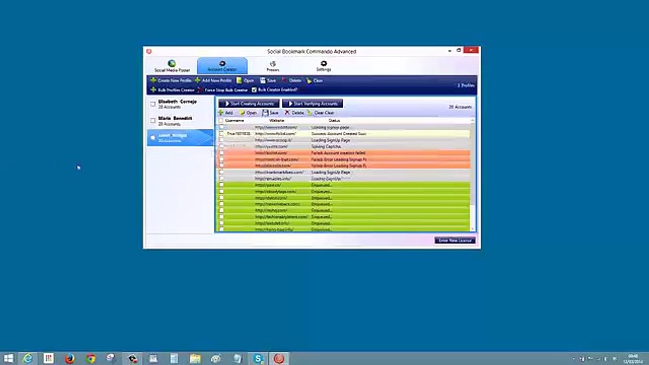Tick the Maria Benedict profile checkbox
649x365 pixels.
point(153,121)
